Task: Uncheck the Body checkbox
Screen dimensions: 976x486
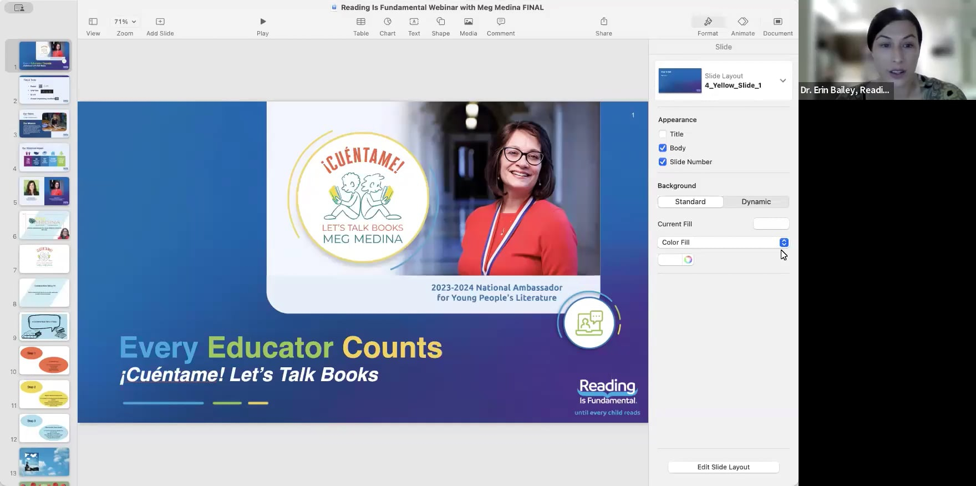Action: (663, 148)
